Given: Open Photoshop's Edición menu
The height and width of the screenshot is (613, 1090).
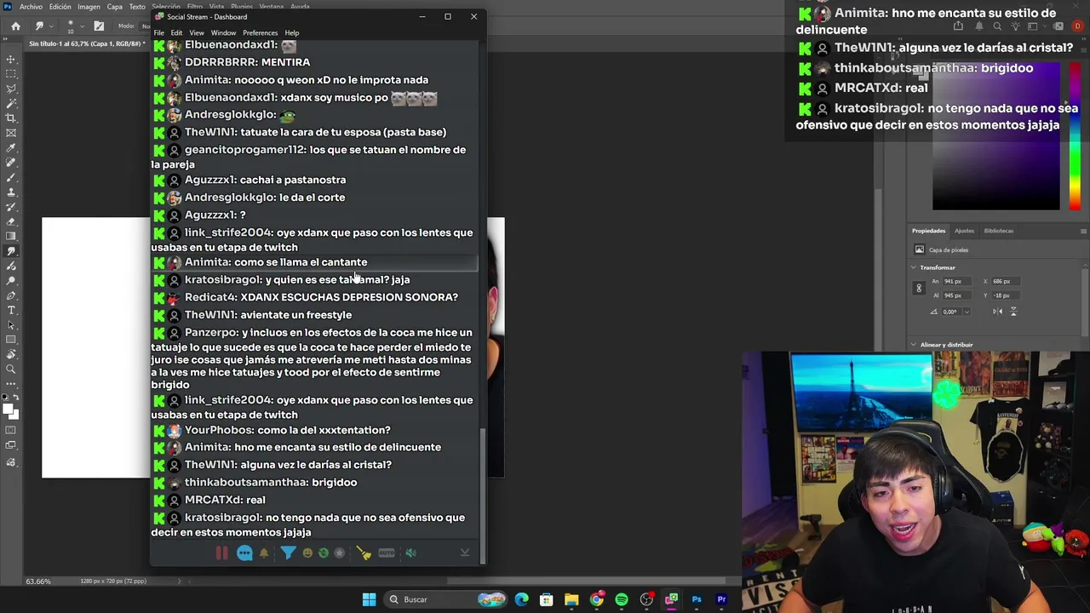Looking at the screenshot, I should (x=60, y=7).
